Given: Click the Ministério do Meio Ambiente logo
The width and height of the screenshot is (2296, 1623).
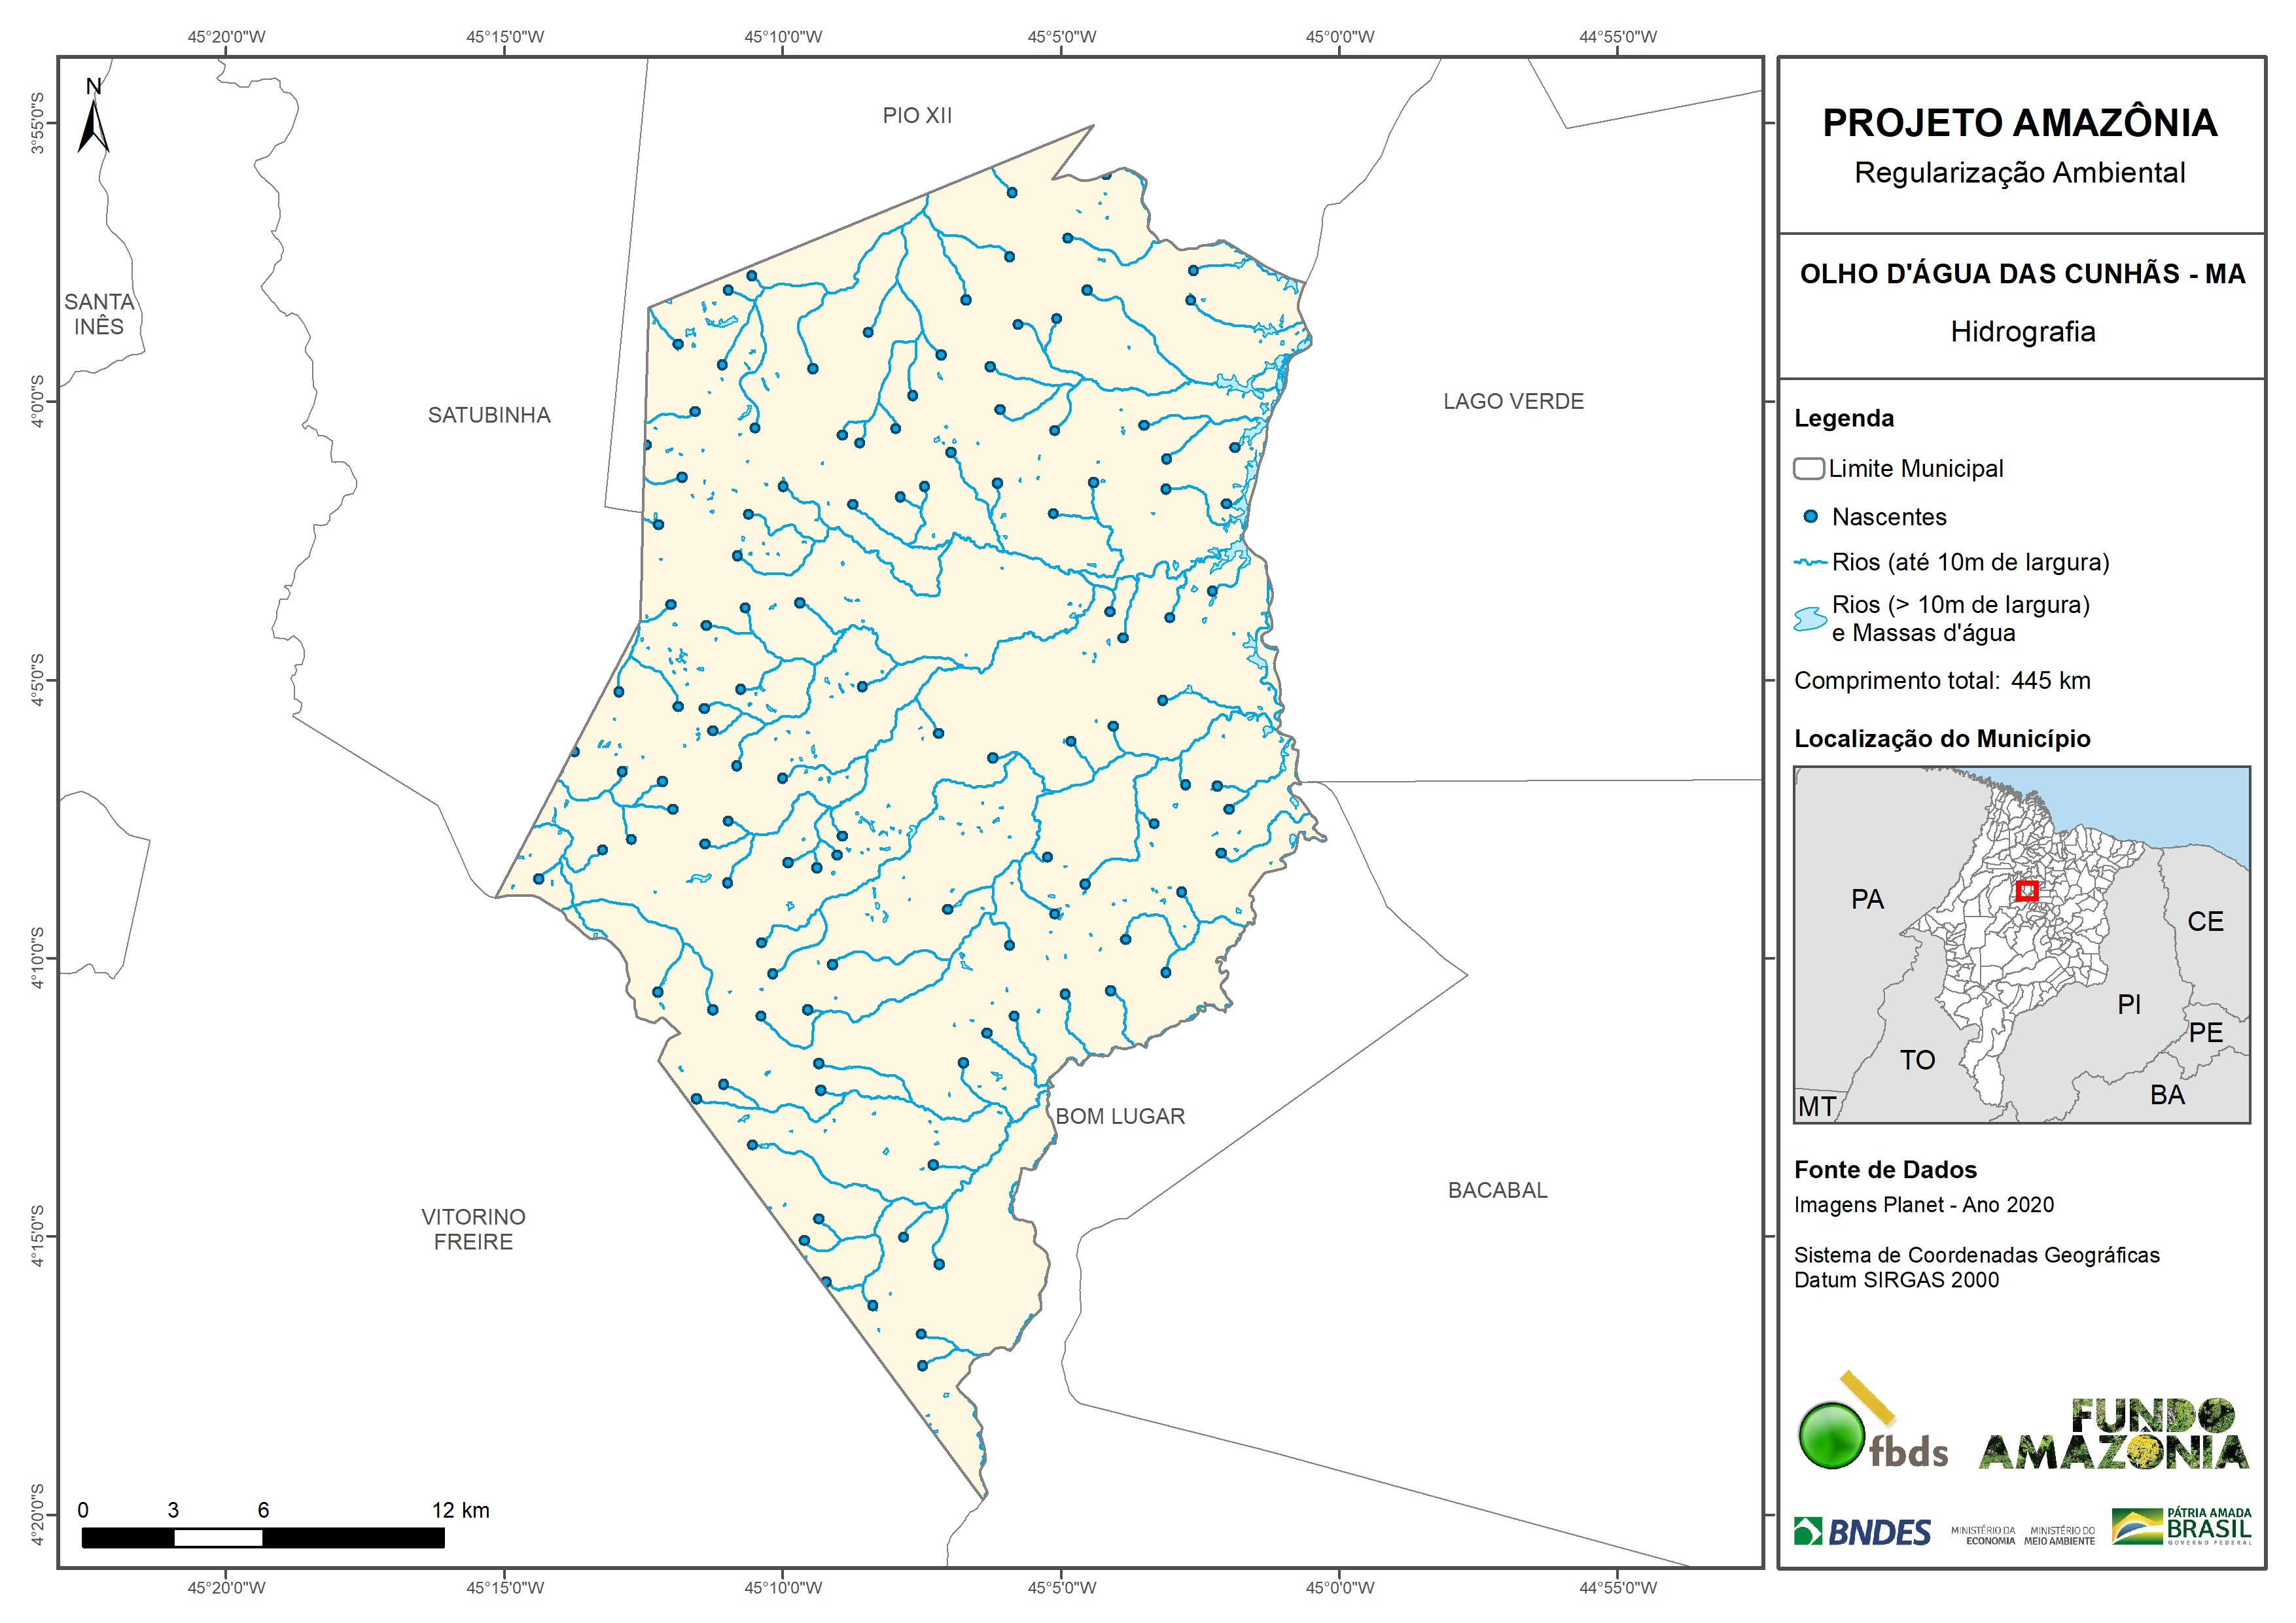Looking at the screenshot, I should click(2059, 1536).
